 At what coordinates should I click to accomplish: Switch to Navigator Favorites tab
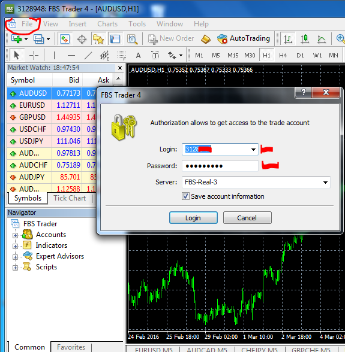[71, 347]
